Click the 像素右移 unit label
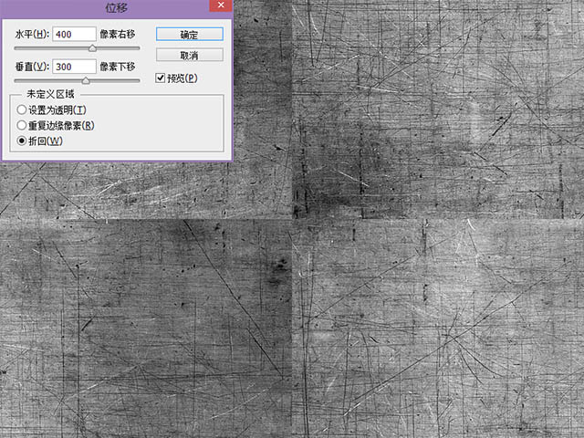This screenshot has width=584, height=438. point(119,34)
